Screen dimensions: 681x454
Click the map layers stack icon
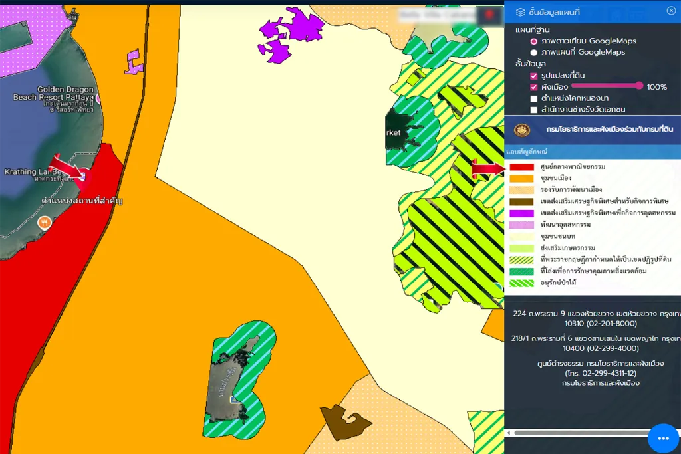click(520, 11)
